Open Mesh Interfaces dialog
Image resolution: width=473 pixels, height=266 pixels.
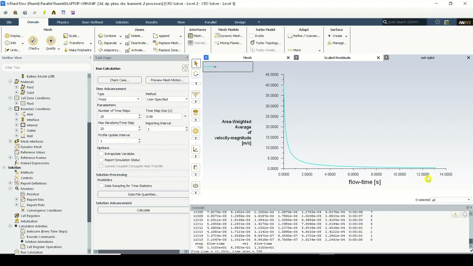[196, 36]
